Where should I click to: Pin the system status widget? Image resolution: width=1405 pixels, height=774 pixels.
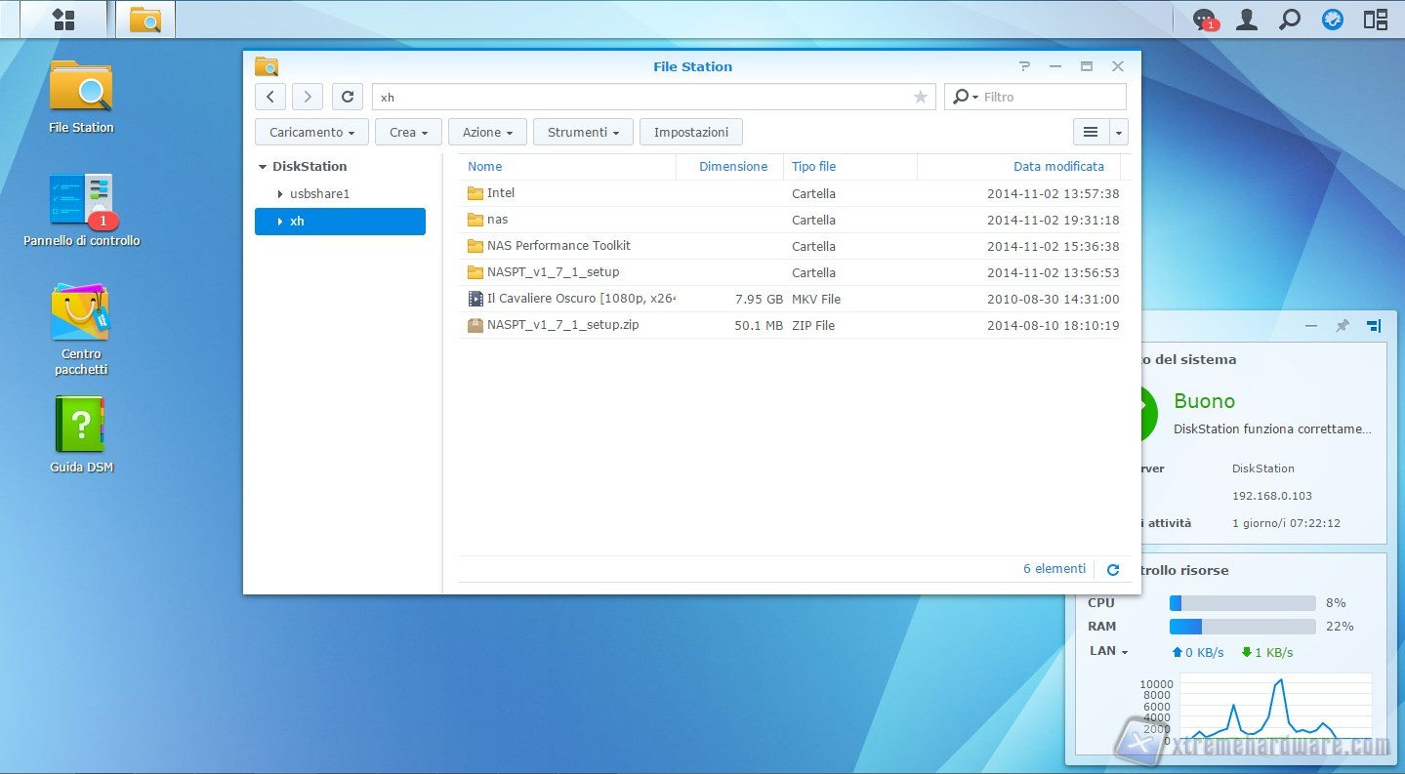coord(1343,326)
